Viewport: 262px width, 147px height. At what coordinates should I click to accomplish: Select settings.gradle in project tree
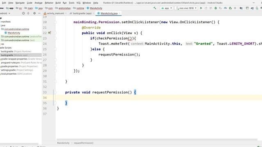[17, 70]
